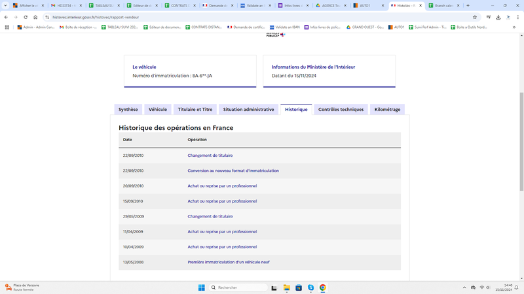Screen dimensions: 524x294
Task: Click the 10/04/2009 Achat ou reprise operation
Action: [x=222, y=247]
